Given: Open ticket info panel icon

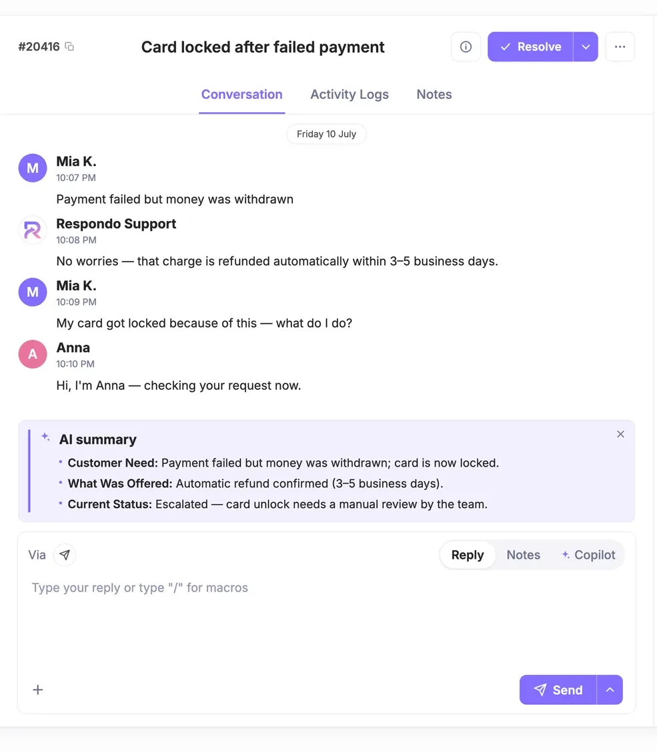Looking at the screenshot, I should tap(466, 47).
